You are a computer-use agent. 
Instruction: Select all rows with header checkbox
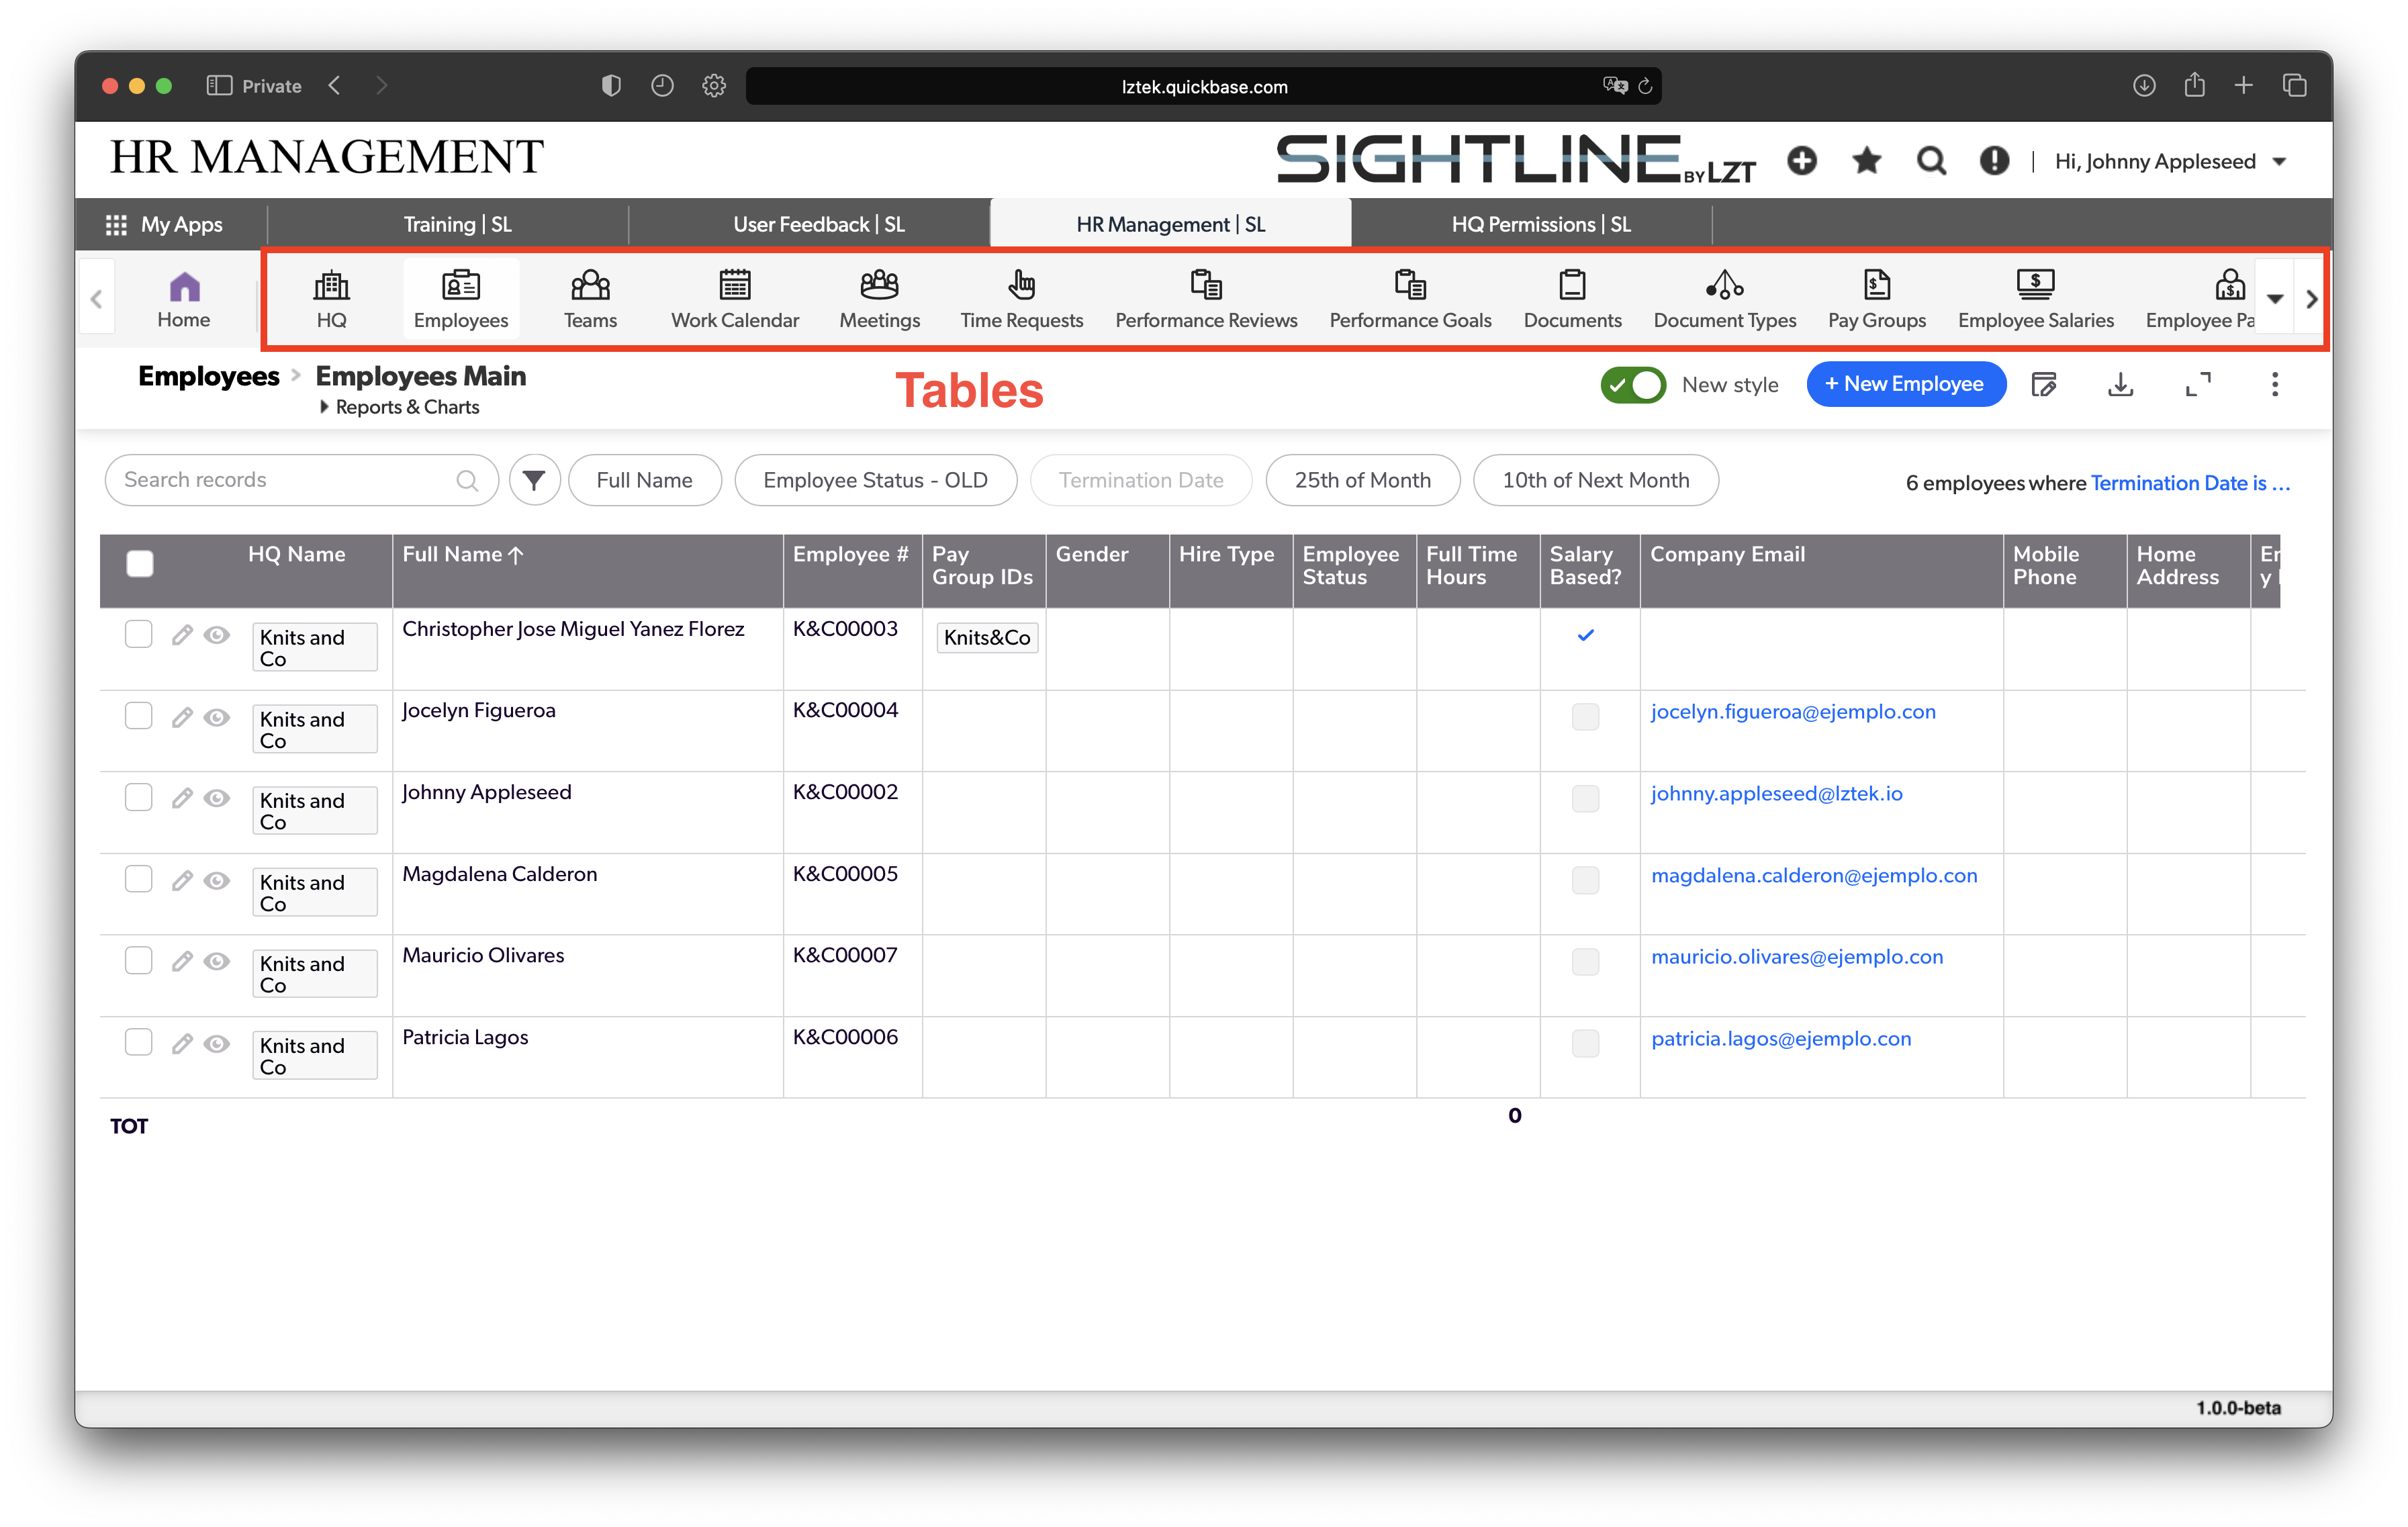click(x=140, y=564)
